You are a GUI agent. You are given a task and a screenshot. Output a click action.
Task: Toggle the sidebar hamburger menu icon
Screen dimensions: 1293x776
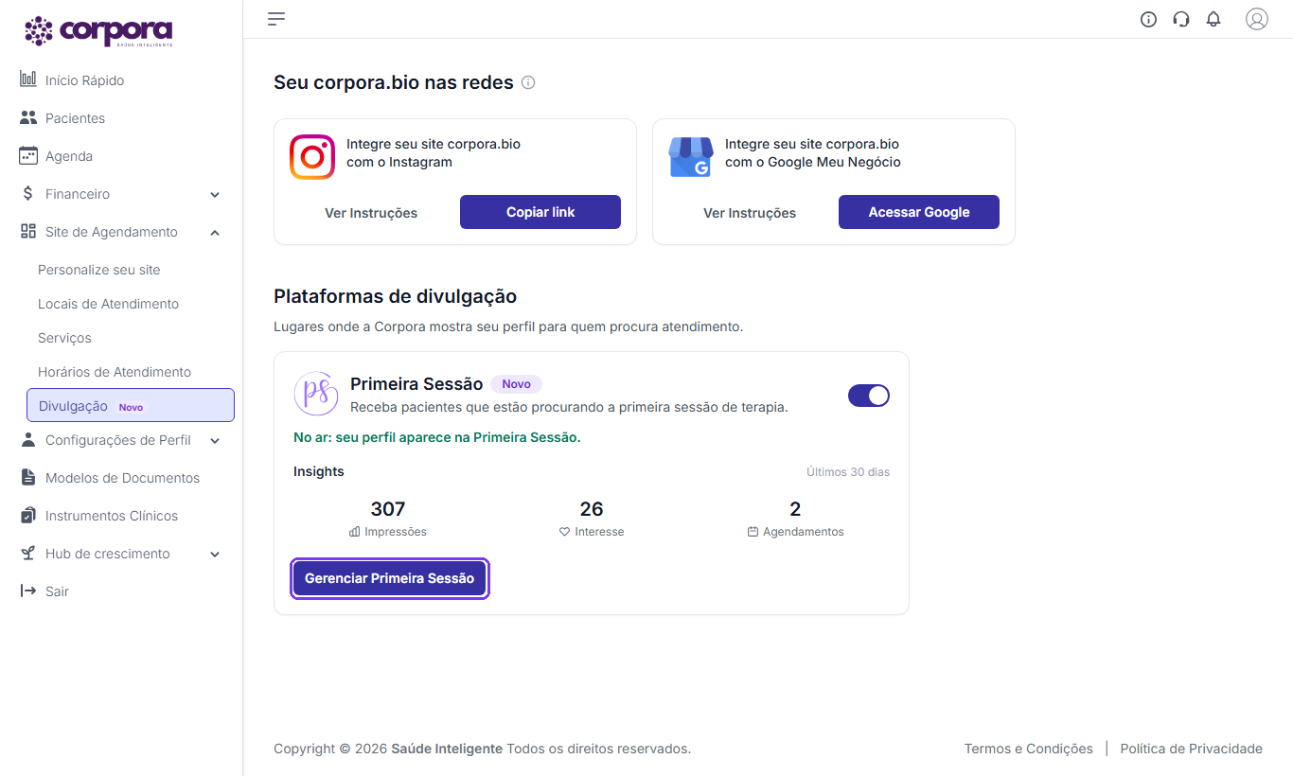(276, 19)
